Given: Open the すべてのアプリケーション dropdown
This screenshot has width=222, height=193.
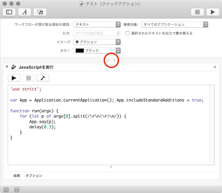Looking at the screenshot, I should (174, 24).
